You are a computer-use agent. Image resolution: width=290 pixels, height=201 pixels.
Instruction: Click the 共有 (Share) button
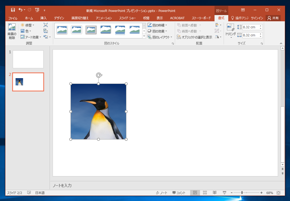[x=273, y=18]
